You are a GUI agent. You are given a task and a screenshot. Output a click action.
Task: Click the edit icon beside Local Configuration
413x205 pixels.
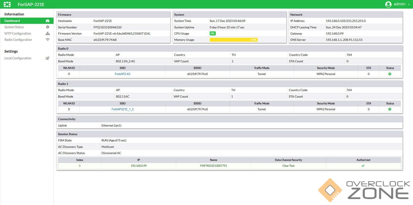47,58
